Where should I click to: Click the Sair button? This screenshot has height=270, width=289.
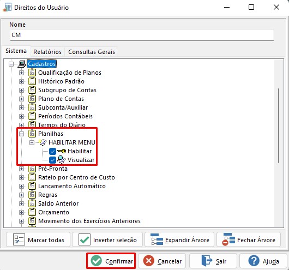tap(213, 261)
